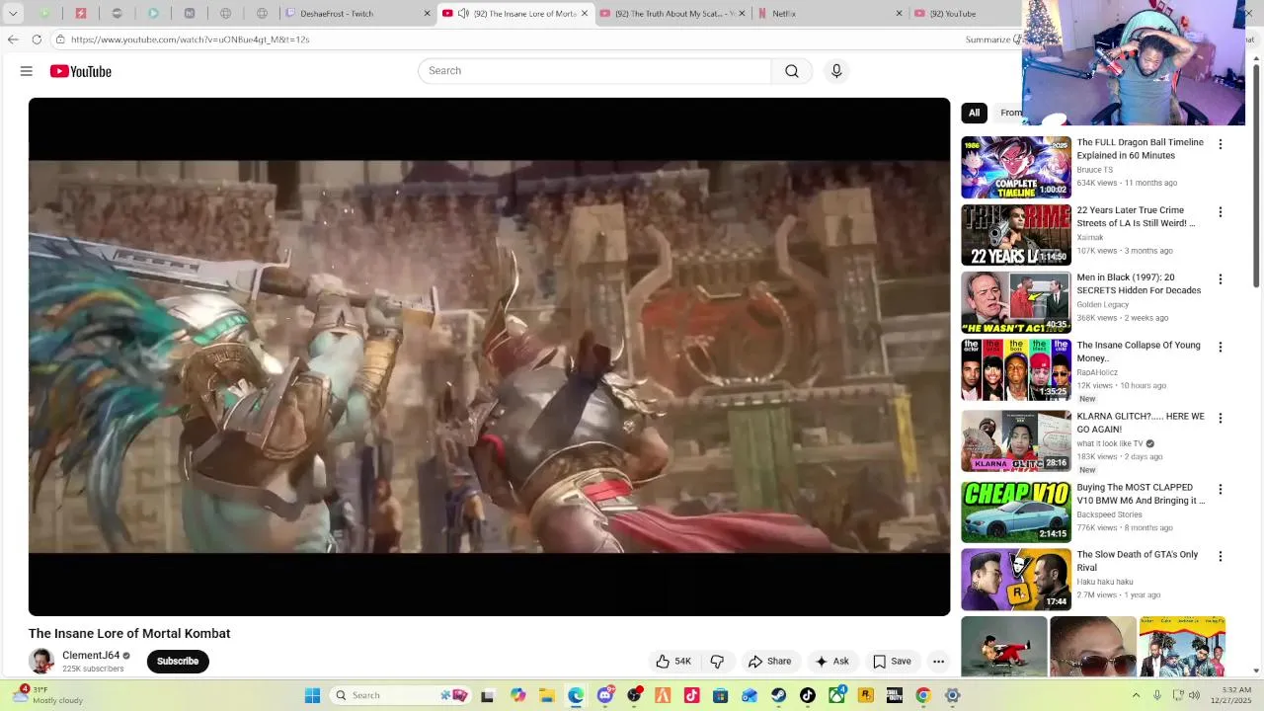Open options for Slow Death of GTA's Rival video
Screen dimensions: 1264x711
[1221, 557]
